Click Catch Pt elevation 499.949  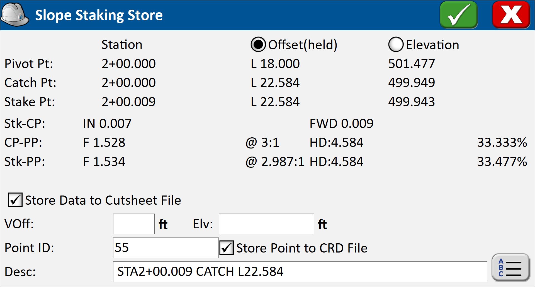[x=412, y=83]
